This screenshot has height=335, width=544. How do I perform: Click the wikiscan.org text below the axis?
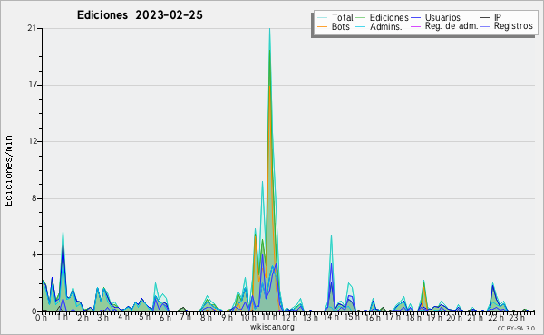tap(272, 327)
